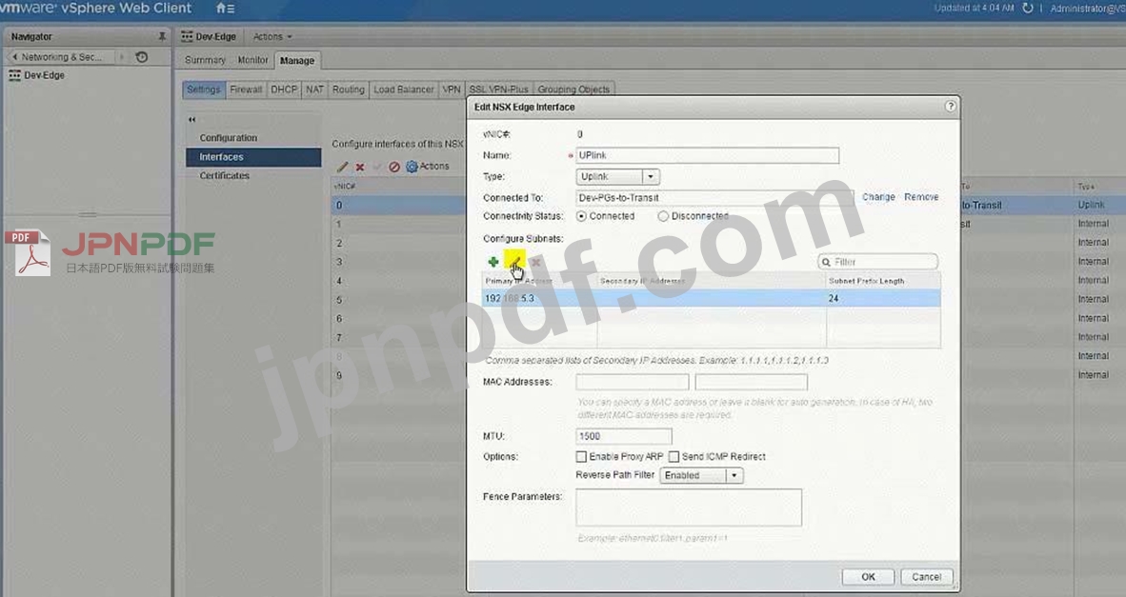Screen dimensions: 1126x597
Task: Select vNIC 9 row in the interfaces table
Action: pos(398,375)
